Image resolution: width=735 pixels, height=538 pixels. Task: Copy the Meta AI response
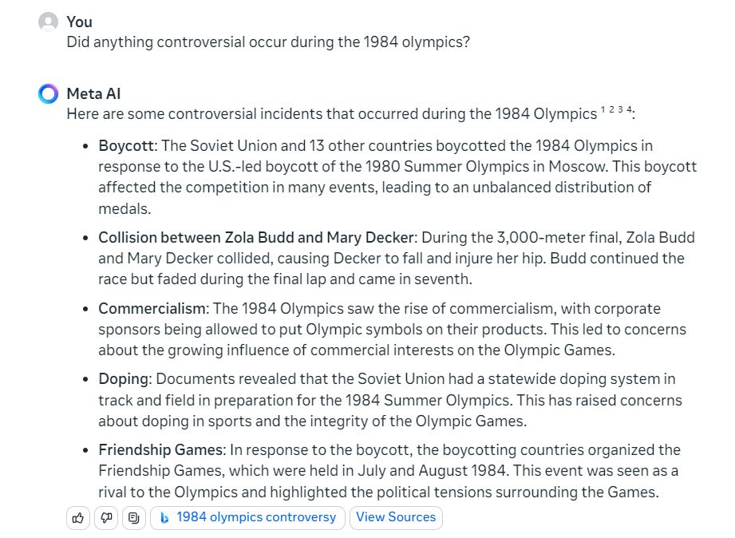pyautogui.click(x=134, y=518)
